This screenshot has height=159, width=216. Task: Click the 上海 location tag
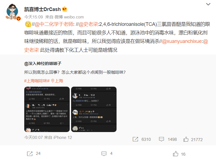[x=57, y=81]
